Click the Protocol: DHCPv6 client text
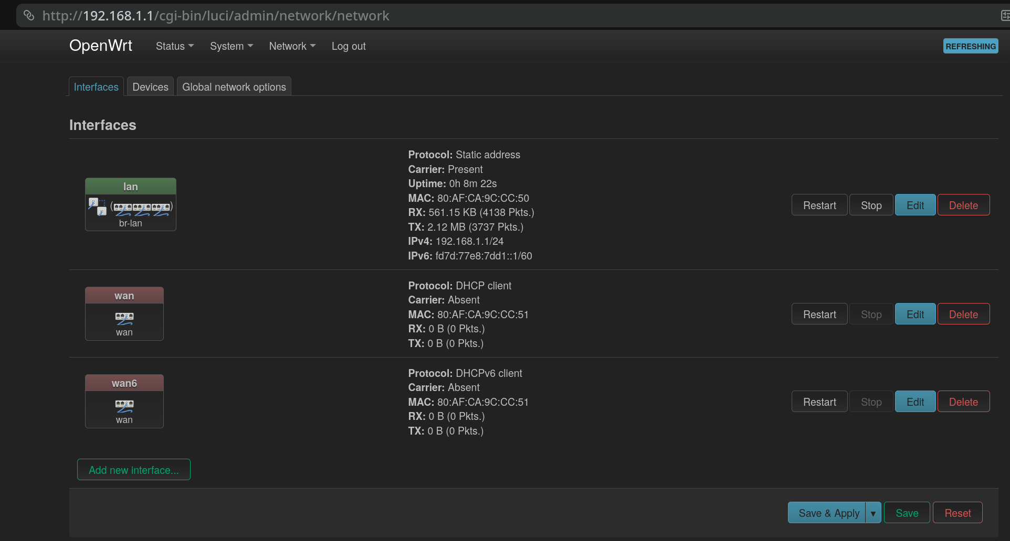1010x541 pixels. pos(465,373)
